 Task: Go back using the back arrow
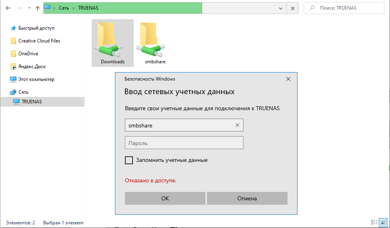[8, 8]
